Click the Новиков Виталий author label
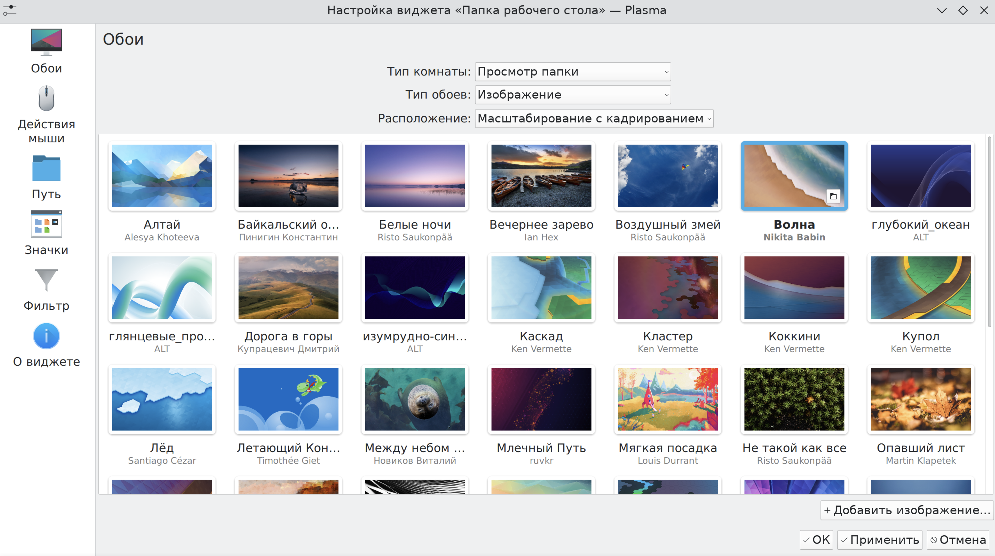 click(415, 461)
